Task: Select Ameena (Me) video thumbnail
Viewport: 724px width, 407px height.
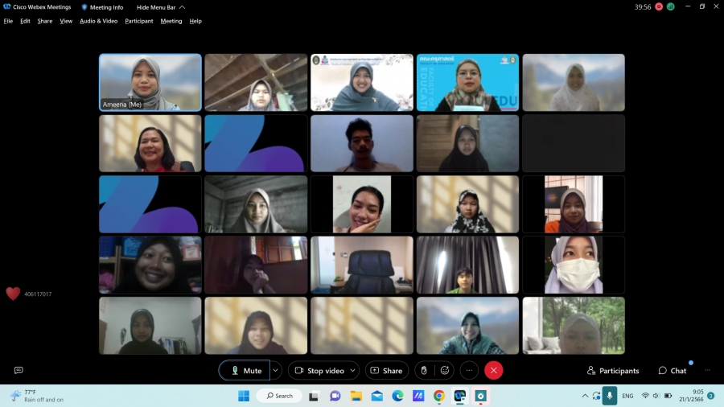Action: (150, 82)
